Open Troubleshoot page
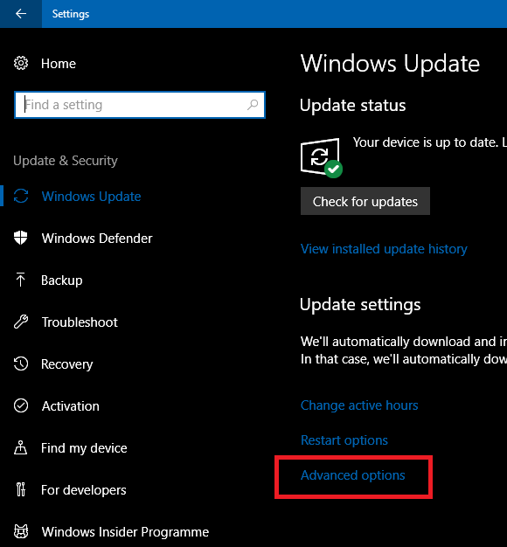Screen dimensions: 507x547 coord(80,322)
